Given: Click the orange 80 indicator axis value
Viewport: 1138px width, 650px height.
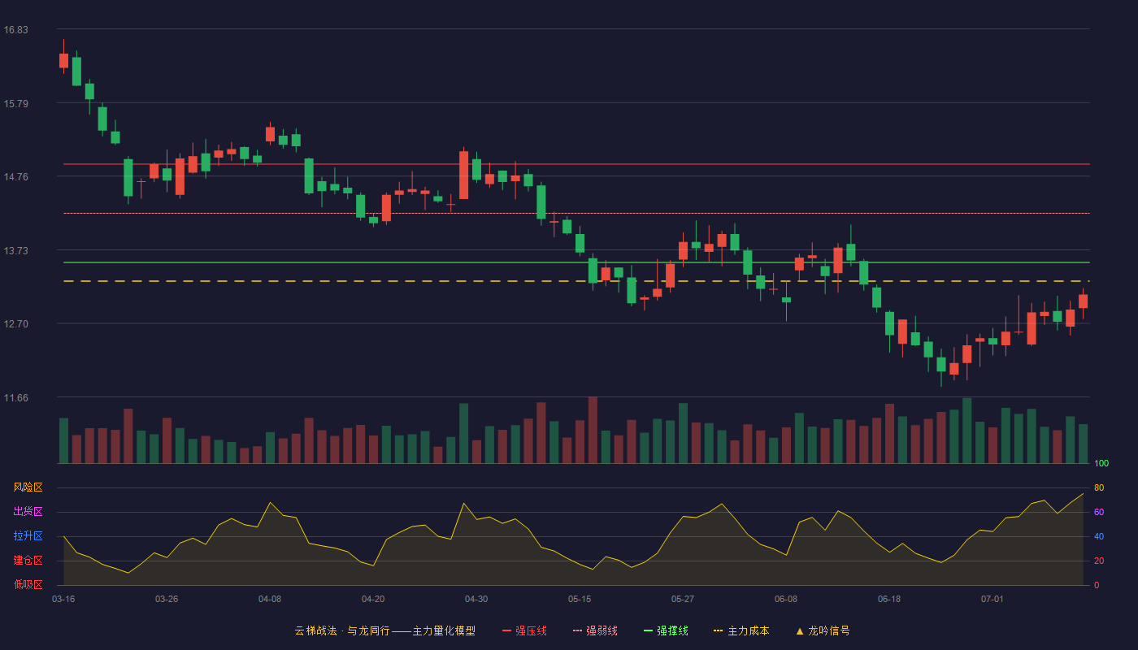Looking at the screenshot, I should (1099, 487).
